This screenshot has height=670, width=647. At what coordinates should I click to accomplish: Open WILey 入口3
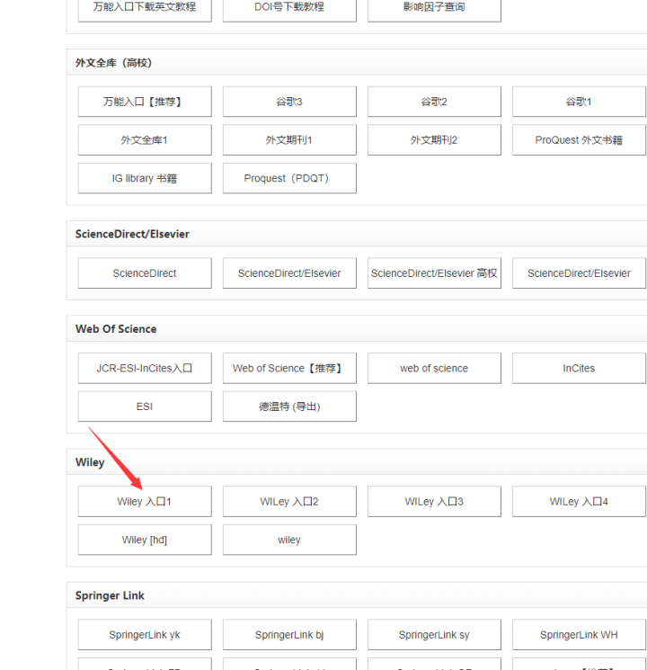[434, 502]
